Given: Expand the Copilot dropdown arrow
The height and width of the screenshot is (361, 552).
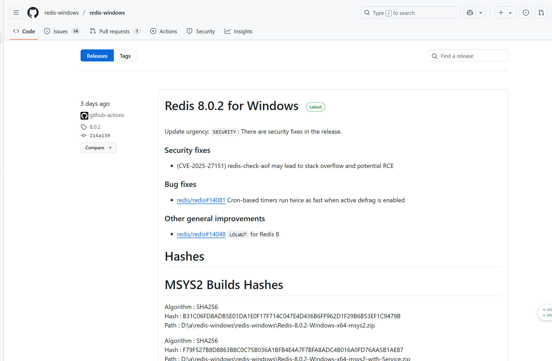Looking at the screenshot, I should pyautogui.click(x=481, y=13).
